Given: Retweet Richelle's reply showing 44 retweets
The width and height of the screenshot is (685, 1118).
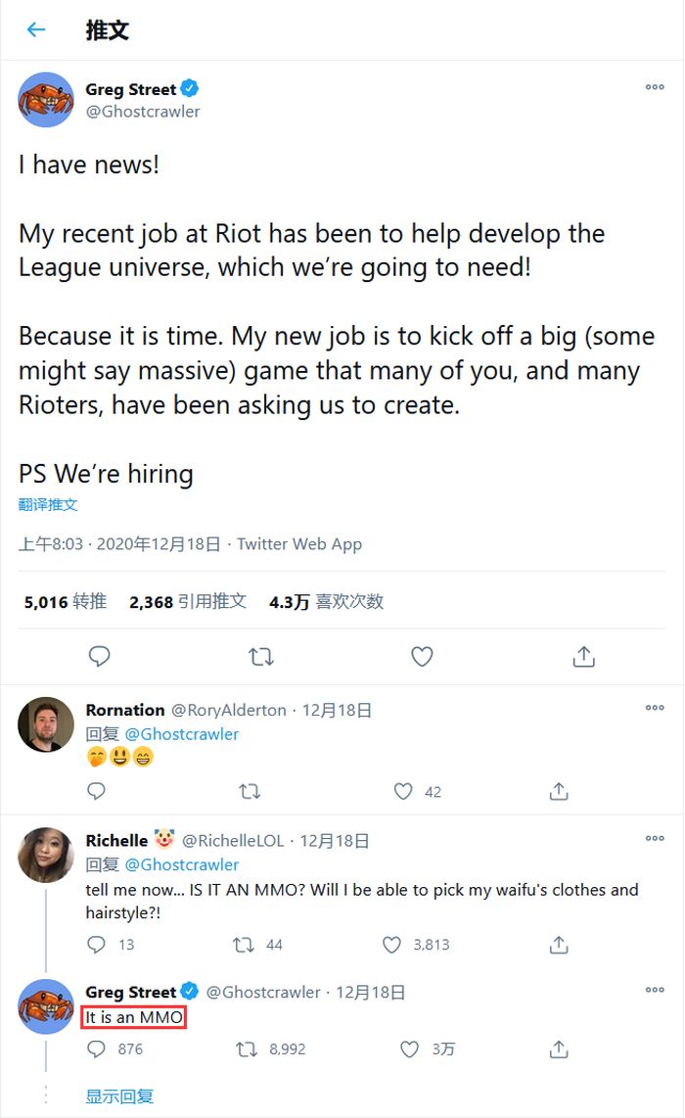Looking at the screenshot, I should (x=244, y=945).
